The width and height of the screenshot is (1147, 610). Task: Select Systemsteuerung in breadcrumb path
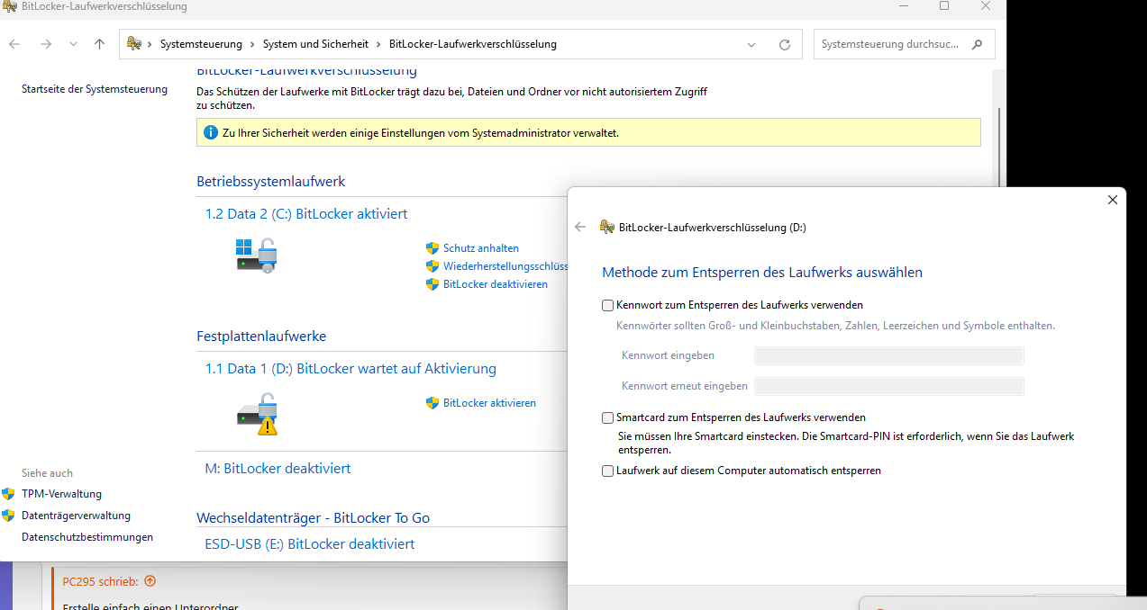[x=201, y=44]
